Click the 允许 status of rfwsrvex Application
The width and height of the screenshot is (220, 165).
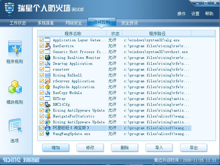112,81
